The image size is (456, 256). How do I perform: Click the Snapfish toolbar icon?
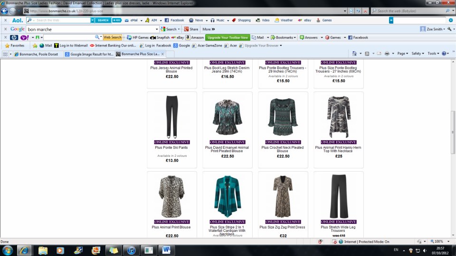[x=160, y=37]
